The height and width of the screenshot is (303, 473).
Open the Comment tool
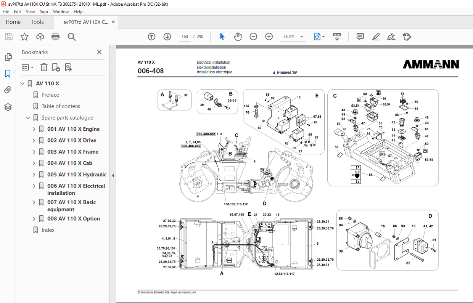coord(360,36)
